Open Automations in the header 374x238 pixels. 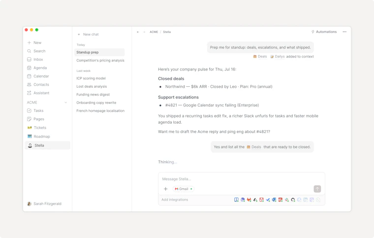[x=324, y=32]
